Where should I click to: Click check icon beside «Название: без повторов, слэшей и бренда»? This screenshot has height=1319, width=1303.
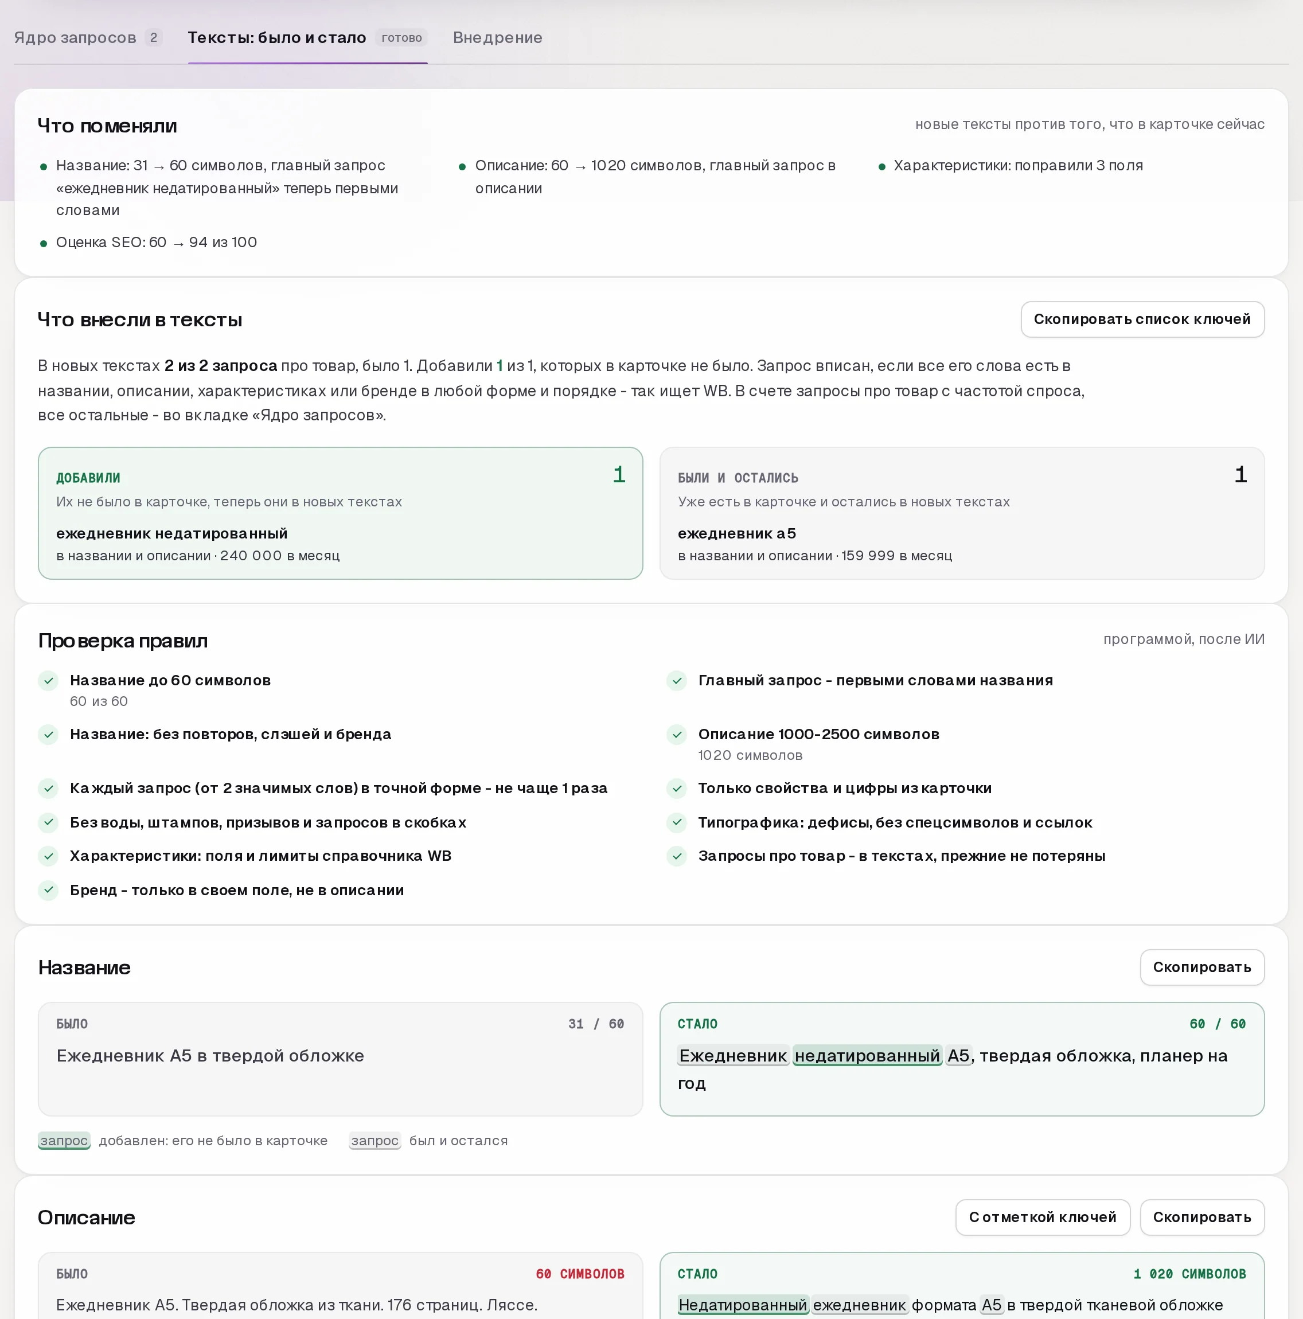pos(49,734)
